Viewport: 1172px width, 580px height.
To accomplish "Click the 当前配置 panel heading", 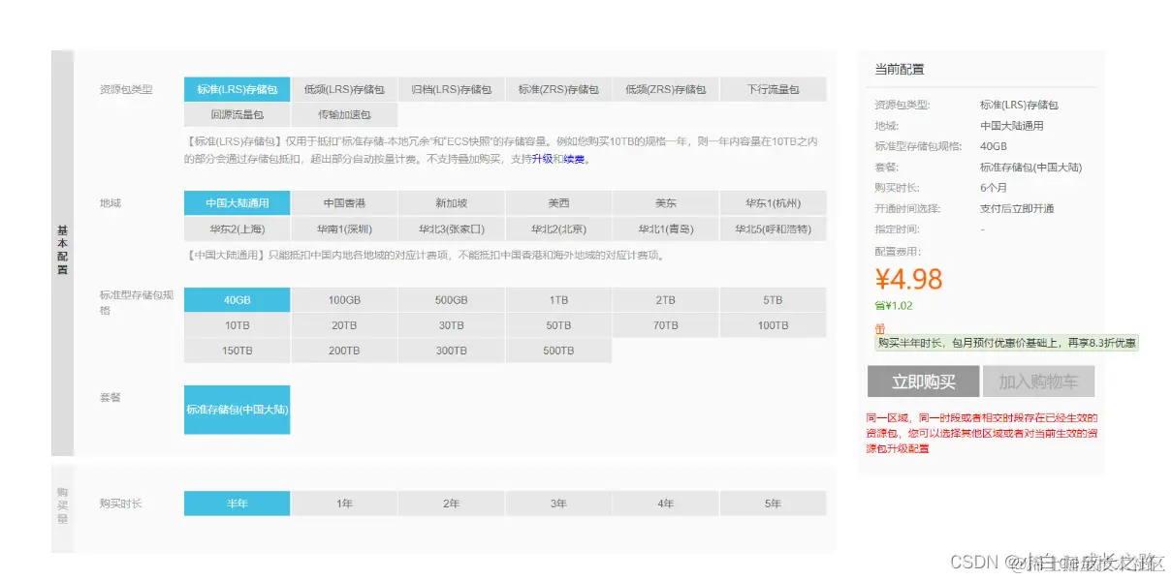I will 900,70.
